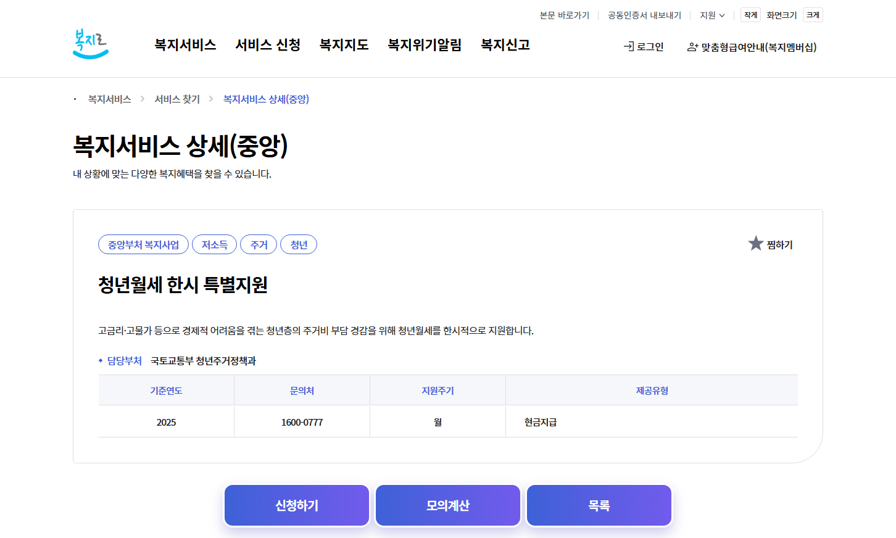Click the 공동인증서 내보내기 link
The height and width of the screenshot is (538, 896).
pyautogui.click(x=644, y=15)
